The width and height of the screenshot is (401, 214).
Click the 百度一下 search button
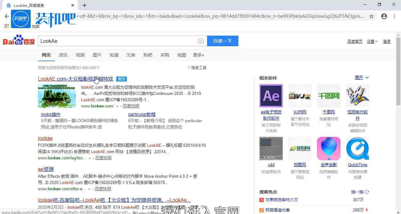coord(223,41)
